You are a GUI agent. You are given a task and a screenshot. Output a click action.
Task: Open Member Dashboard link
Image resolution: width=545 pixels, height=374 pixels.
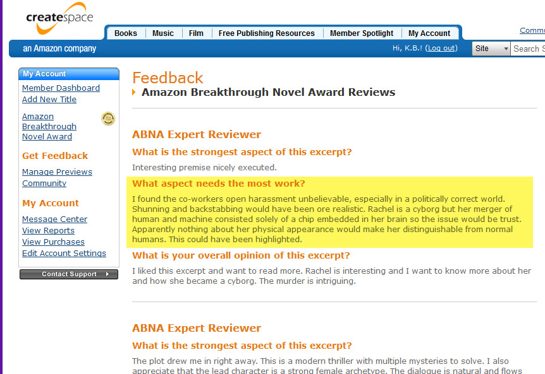[61, 88]
